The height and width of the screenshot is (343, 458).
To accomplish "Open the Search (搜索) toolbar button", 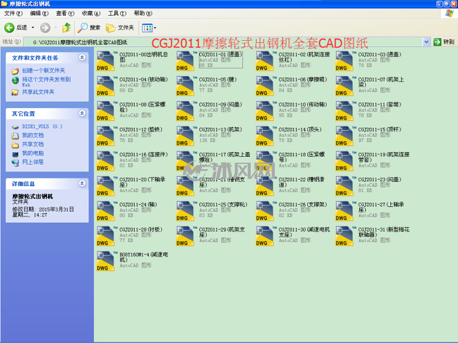I will point(89,28).
